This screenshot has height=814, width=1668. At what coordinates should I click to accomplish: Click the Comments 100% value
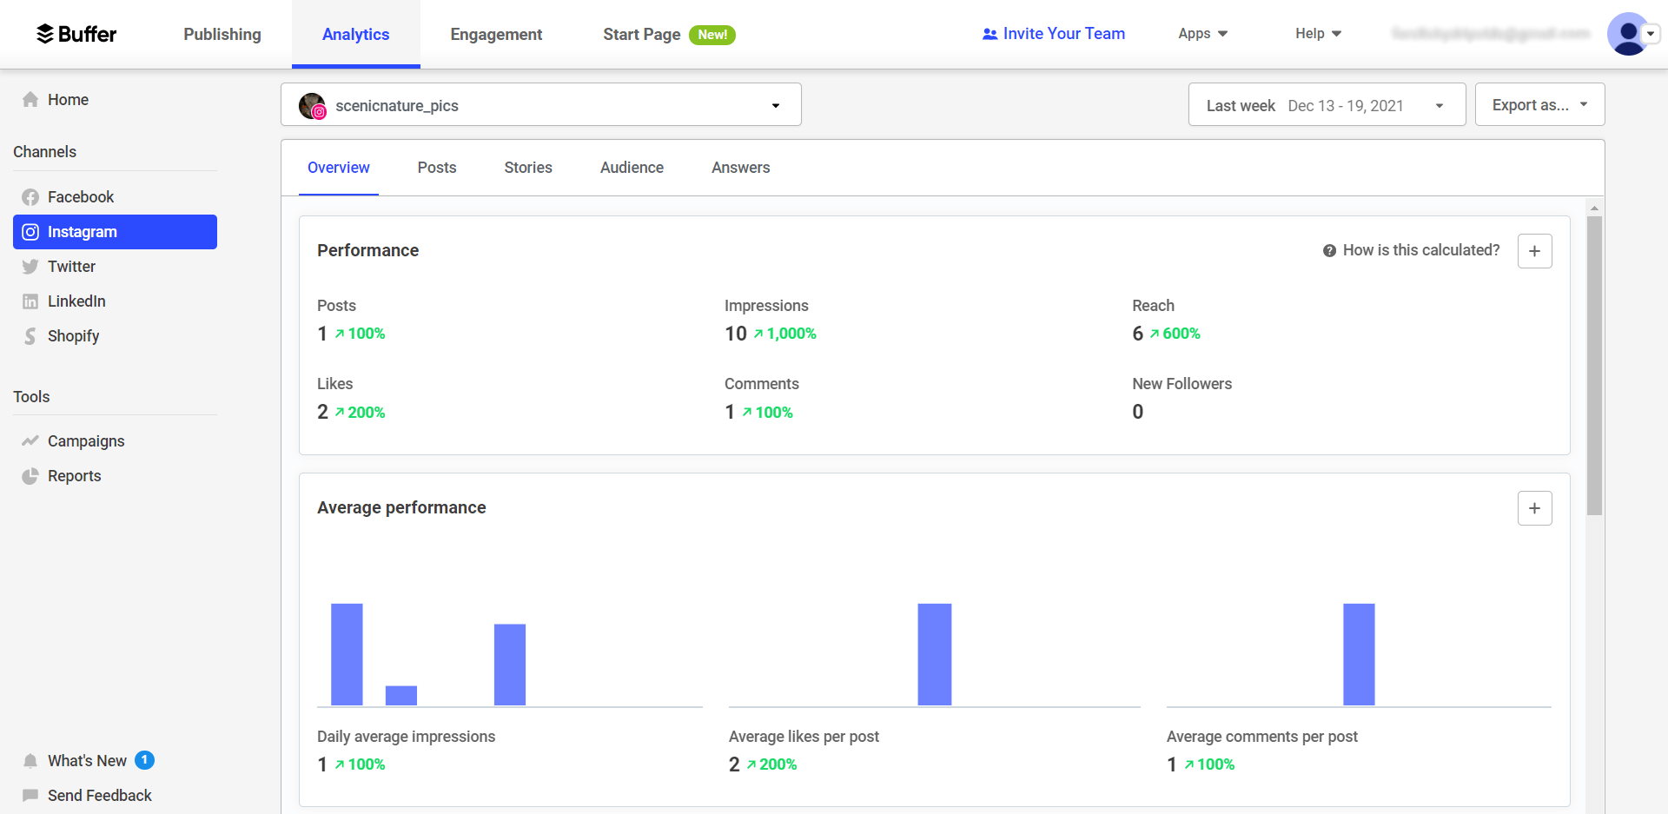767,413
